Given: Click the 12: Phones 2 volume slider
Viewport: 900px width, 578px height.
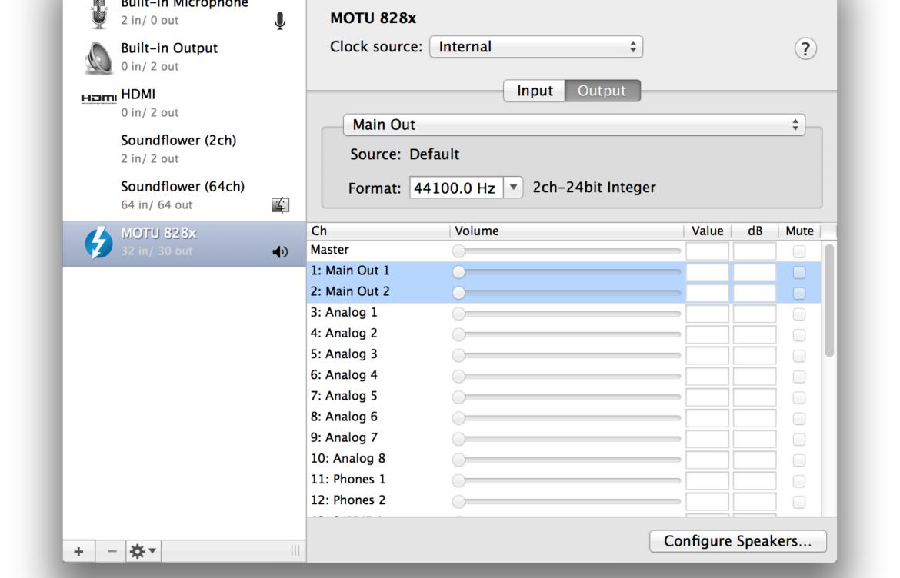Looking at the screenshot, I should pos(566,502).
